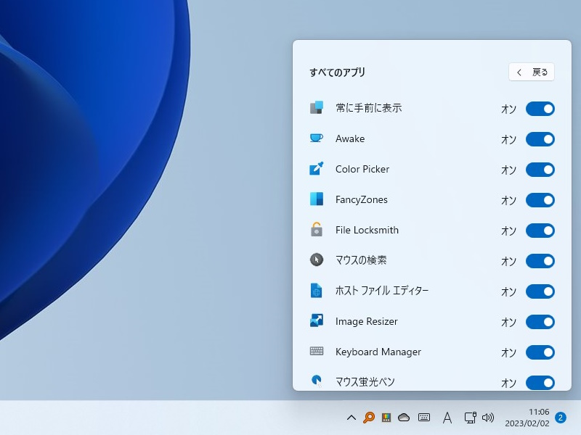Click the FancyZones icon

pyautogui.click(x=317, y=199)
